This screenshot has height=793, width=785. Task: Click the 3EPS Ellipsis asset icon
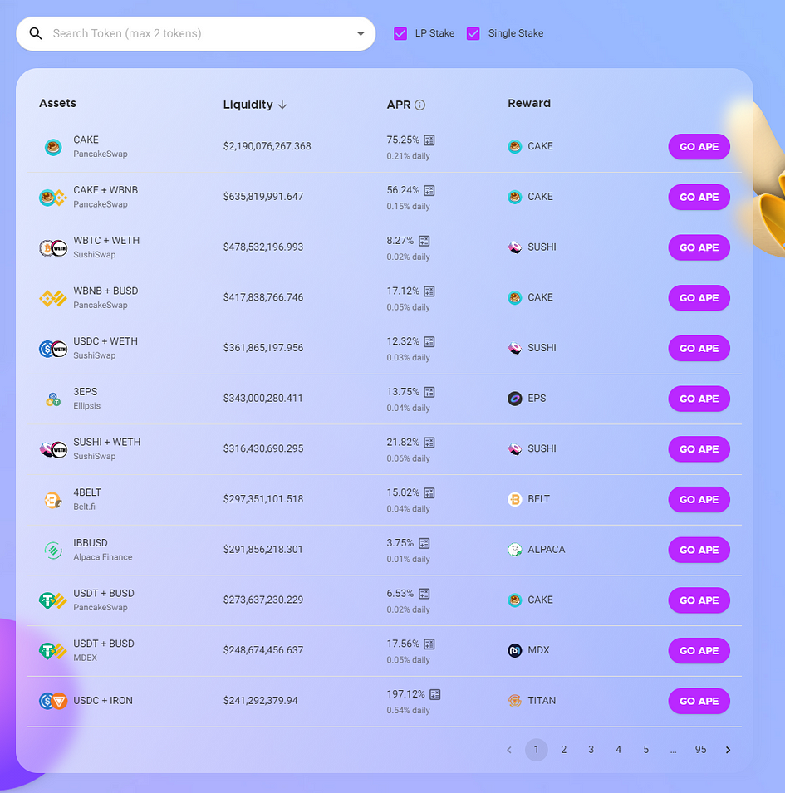pyautogui.click(x=53, y=399)
